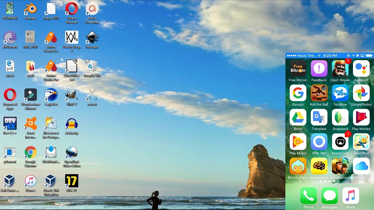Image resolution: width=374 pixels, height=210 pixels.
Task: Open the Translate app on phone
Action: tap(319, 118)
